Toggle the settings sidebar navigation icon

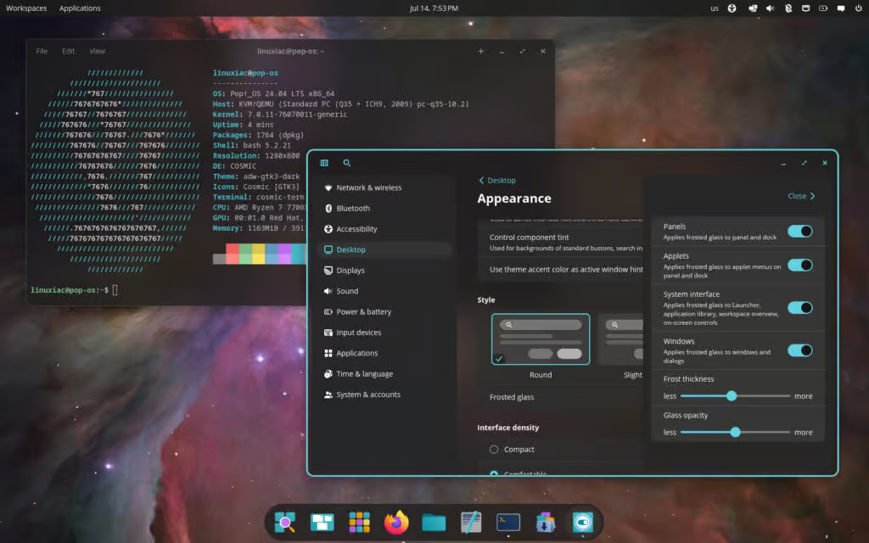click(324, 163)
